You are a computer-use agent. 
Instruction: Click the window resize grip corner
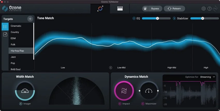218,109
